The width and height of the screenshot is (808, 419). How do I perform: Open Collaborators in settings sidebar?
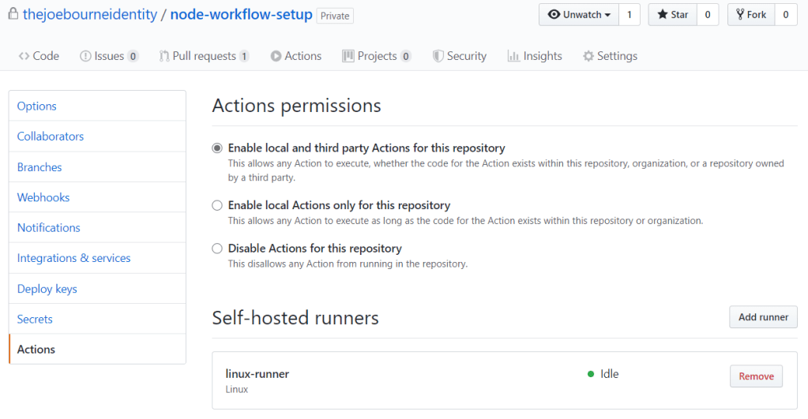pos(97,137)
